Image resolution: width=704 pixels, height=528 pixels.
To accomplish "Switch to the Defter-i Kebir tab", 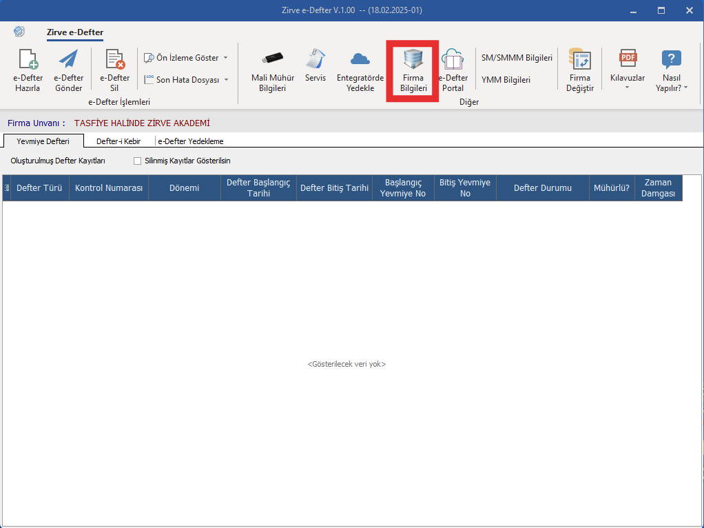I will click(x=118, y=141).
